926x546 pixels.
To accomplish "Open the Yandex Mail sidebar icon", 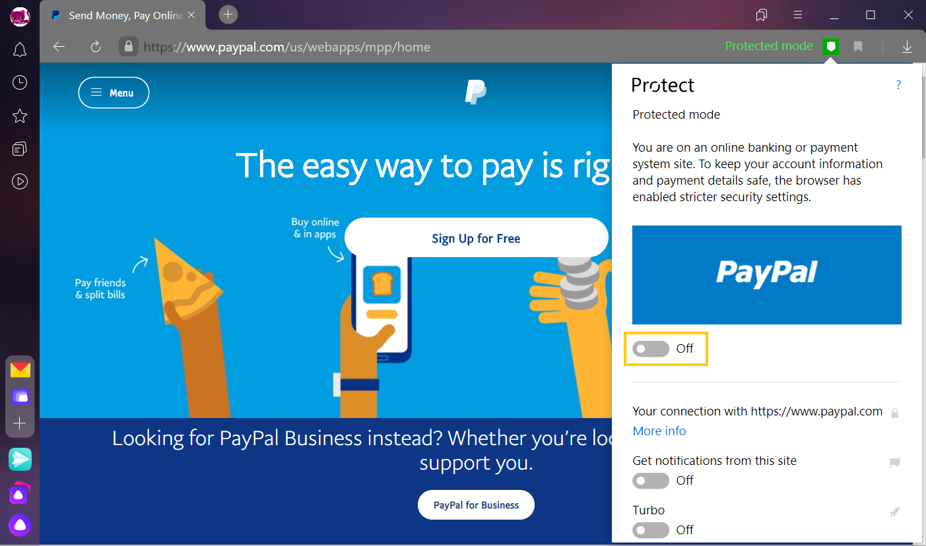I will 20,369.
